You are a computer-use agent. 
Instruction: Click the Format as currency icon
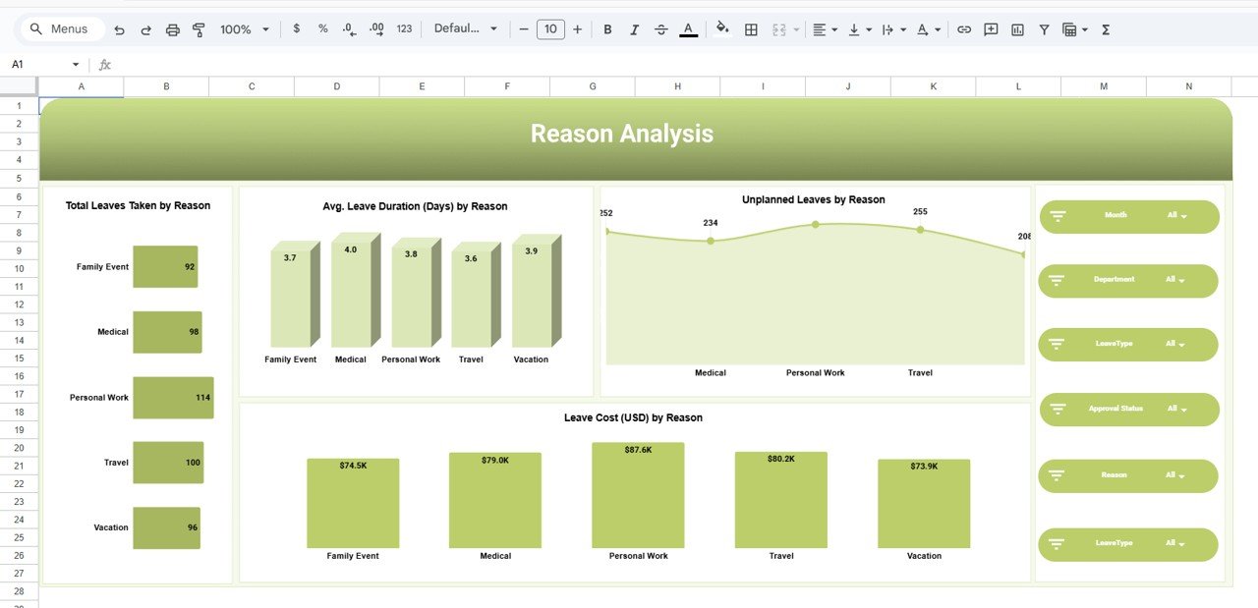coord(297,28)
